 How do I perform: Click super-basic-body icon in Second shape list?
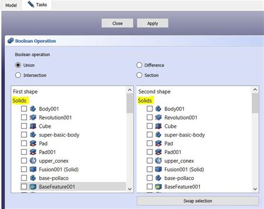158,135
